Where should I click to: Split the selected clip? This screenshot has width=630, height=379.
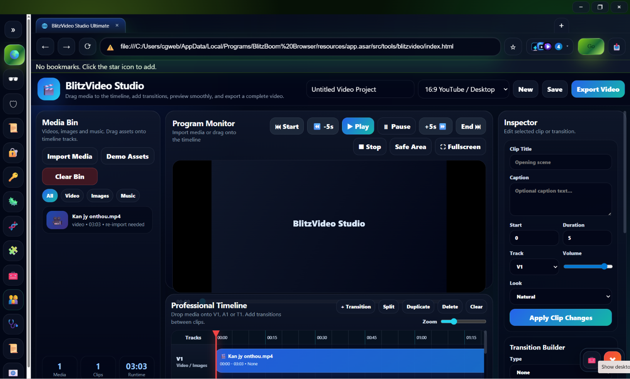coord(388,307)
